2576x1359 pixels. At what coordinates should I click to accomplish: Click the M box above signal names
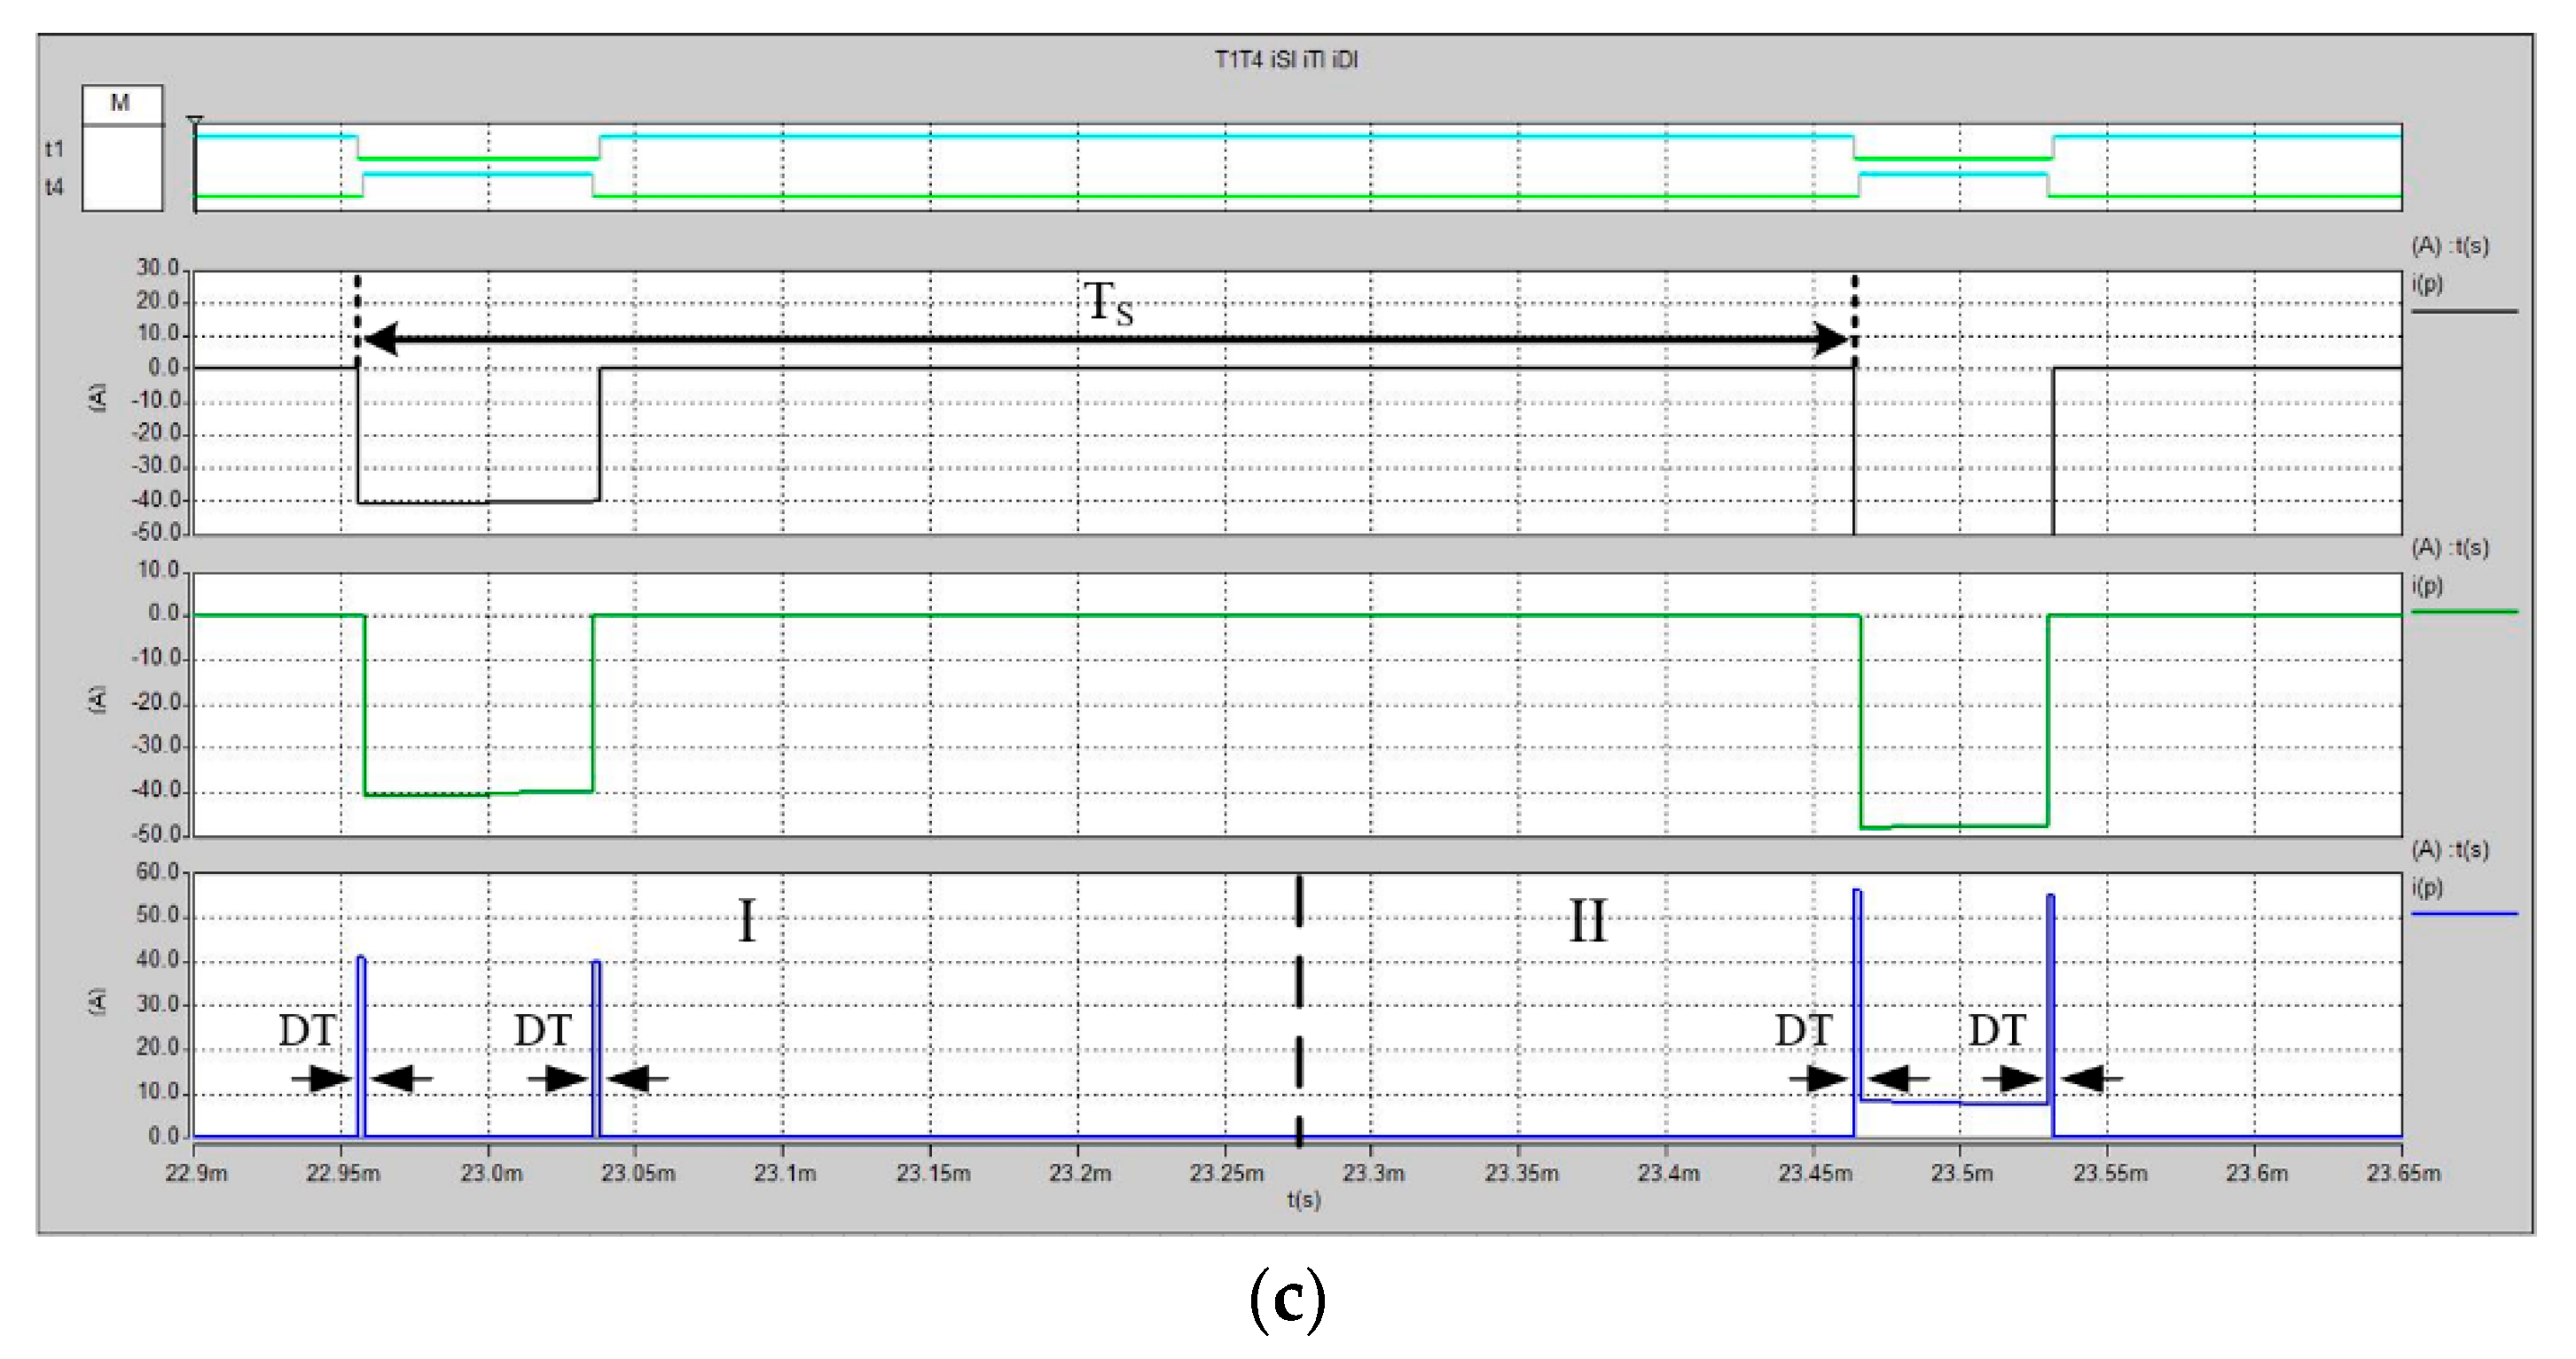click(x=121, y=104)
